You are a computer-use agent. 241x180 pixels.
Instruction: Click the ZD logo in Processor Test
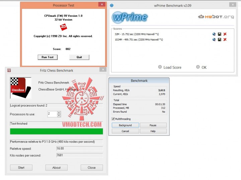[64, 27]
